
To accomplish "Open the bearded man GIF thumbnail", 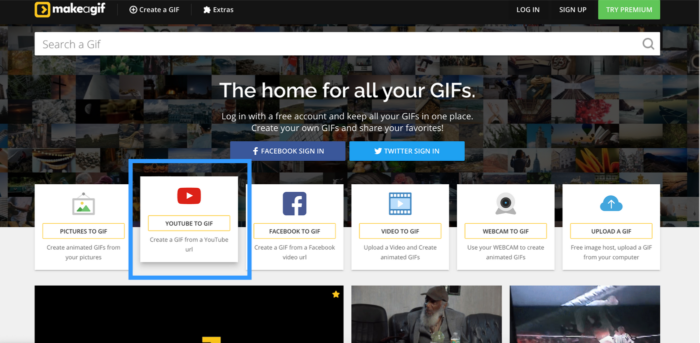I will (x=426, y=314).
